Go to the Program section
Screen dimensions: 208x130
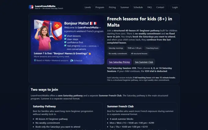100,7
